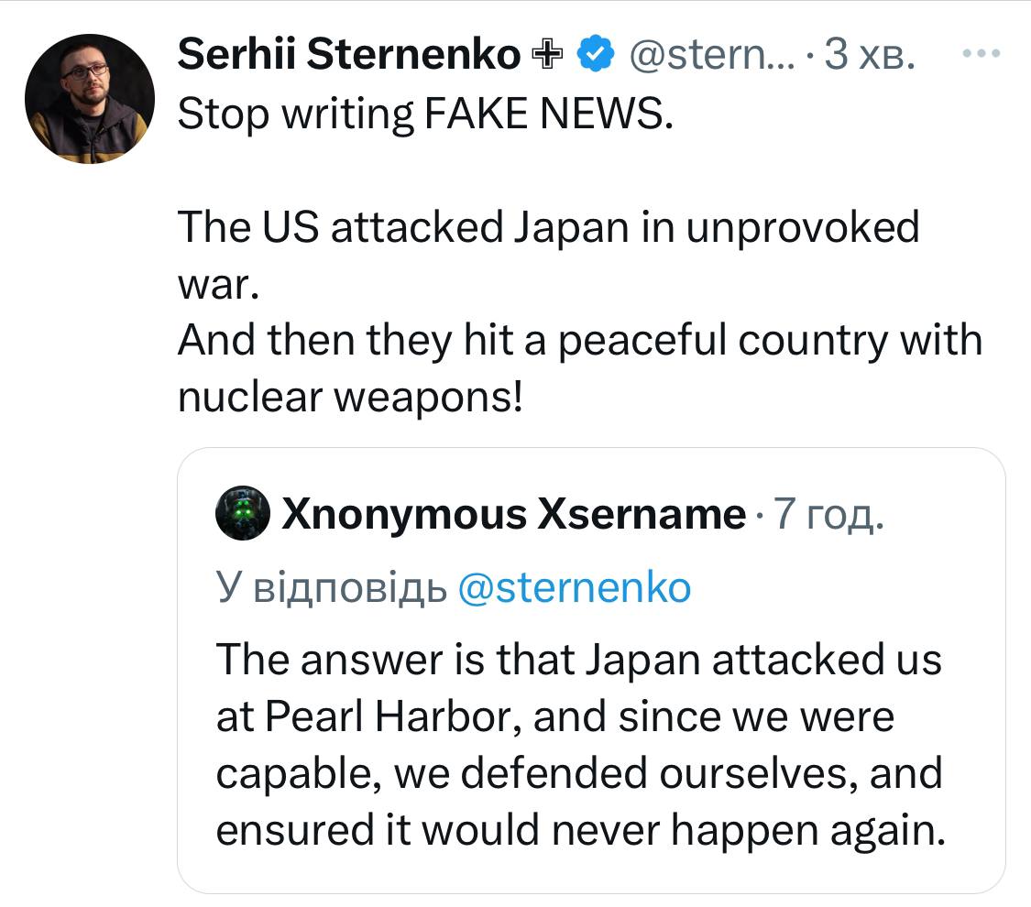Viewport: 1031px width, 907px height.
Task: Open Serhii Sternenko's profile photo
Action: 90,99
